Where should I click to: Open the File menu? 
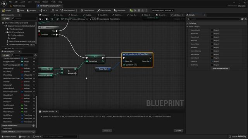[x=10, y=2]
